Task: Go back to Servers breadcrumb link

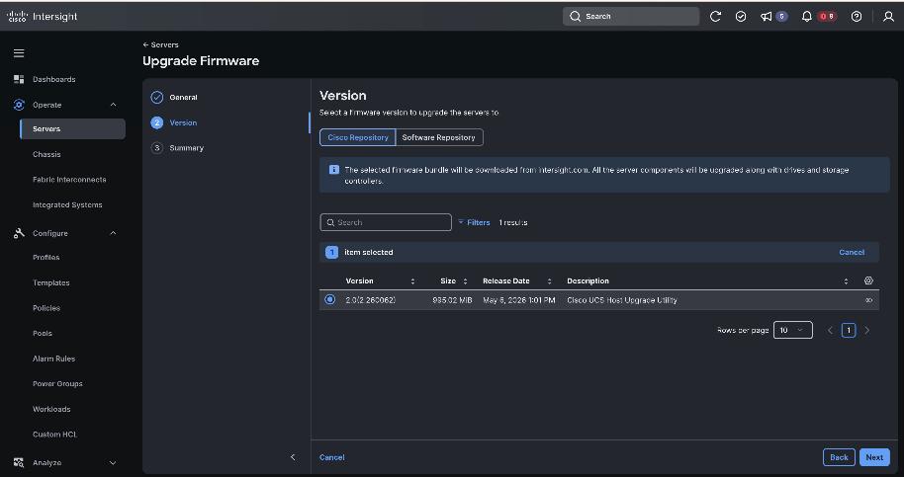Action: click(161, 44)
